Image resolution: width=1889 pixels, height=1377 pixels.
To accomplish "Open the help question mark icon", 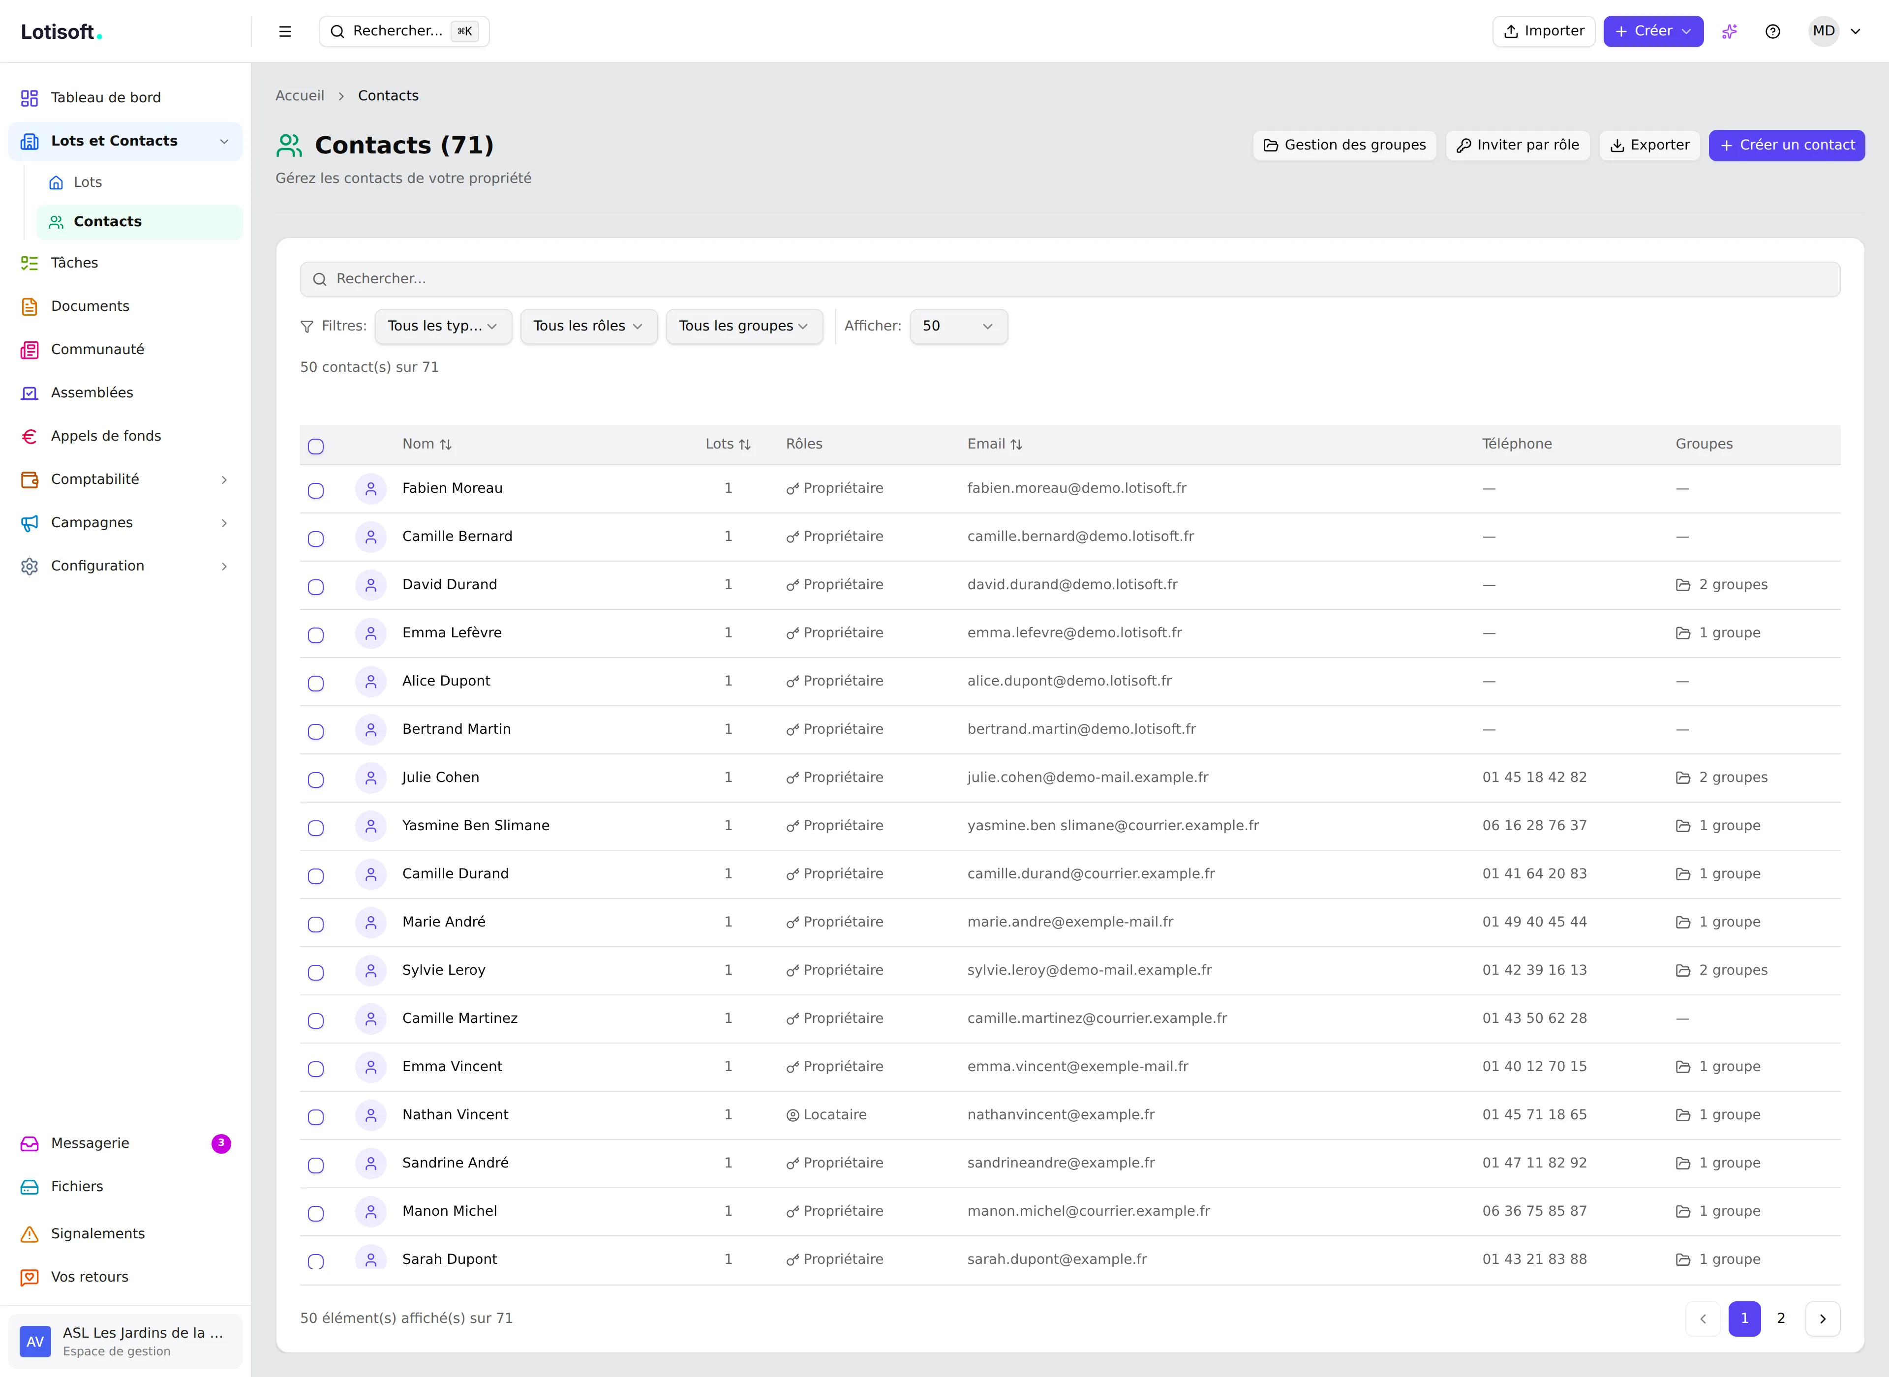I will pyautogui.click(x=1773, y=31).
